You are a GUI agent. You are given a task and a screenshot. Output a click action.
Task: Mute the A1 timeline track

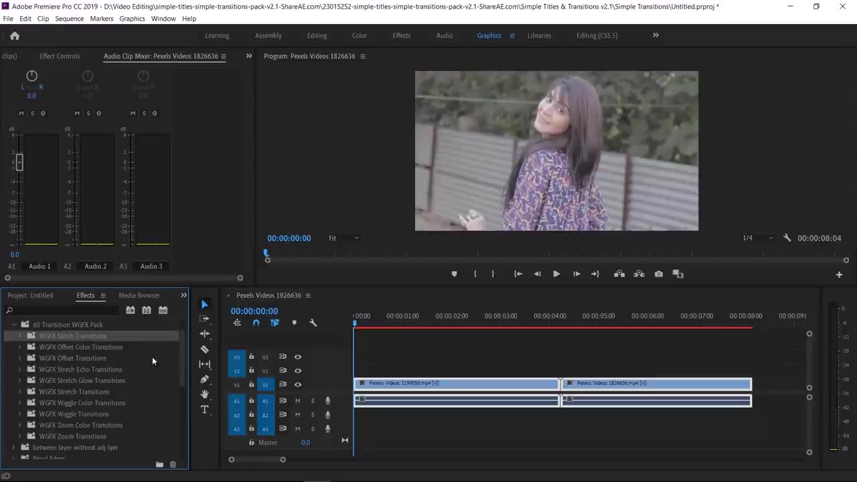pos(298,401)
